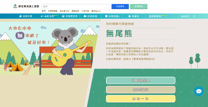This screenshot has height=107, width=208.
Task: Open the chat bubble support widget
Action: (x=199, y=91)
